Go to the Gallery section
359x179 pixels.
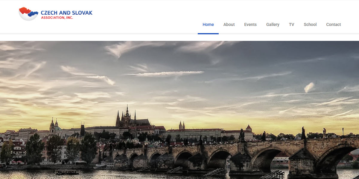(273, 24)
